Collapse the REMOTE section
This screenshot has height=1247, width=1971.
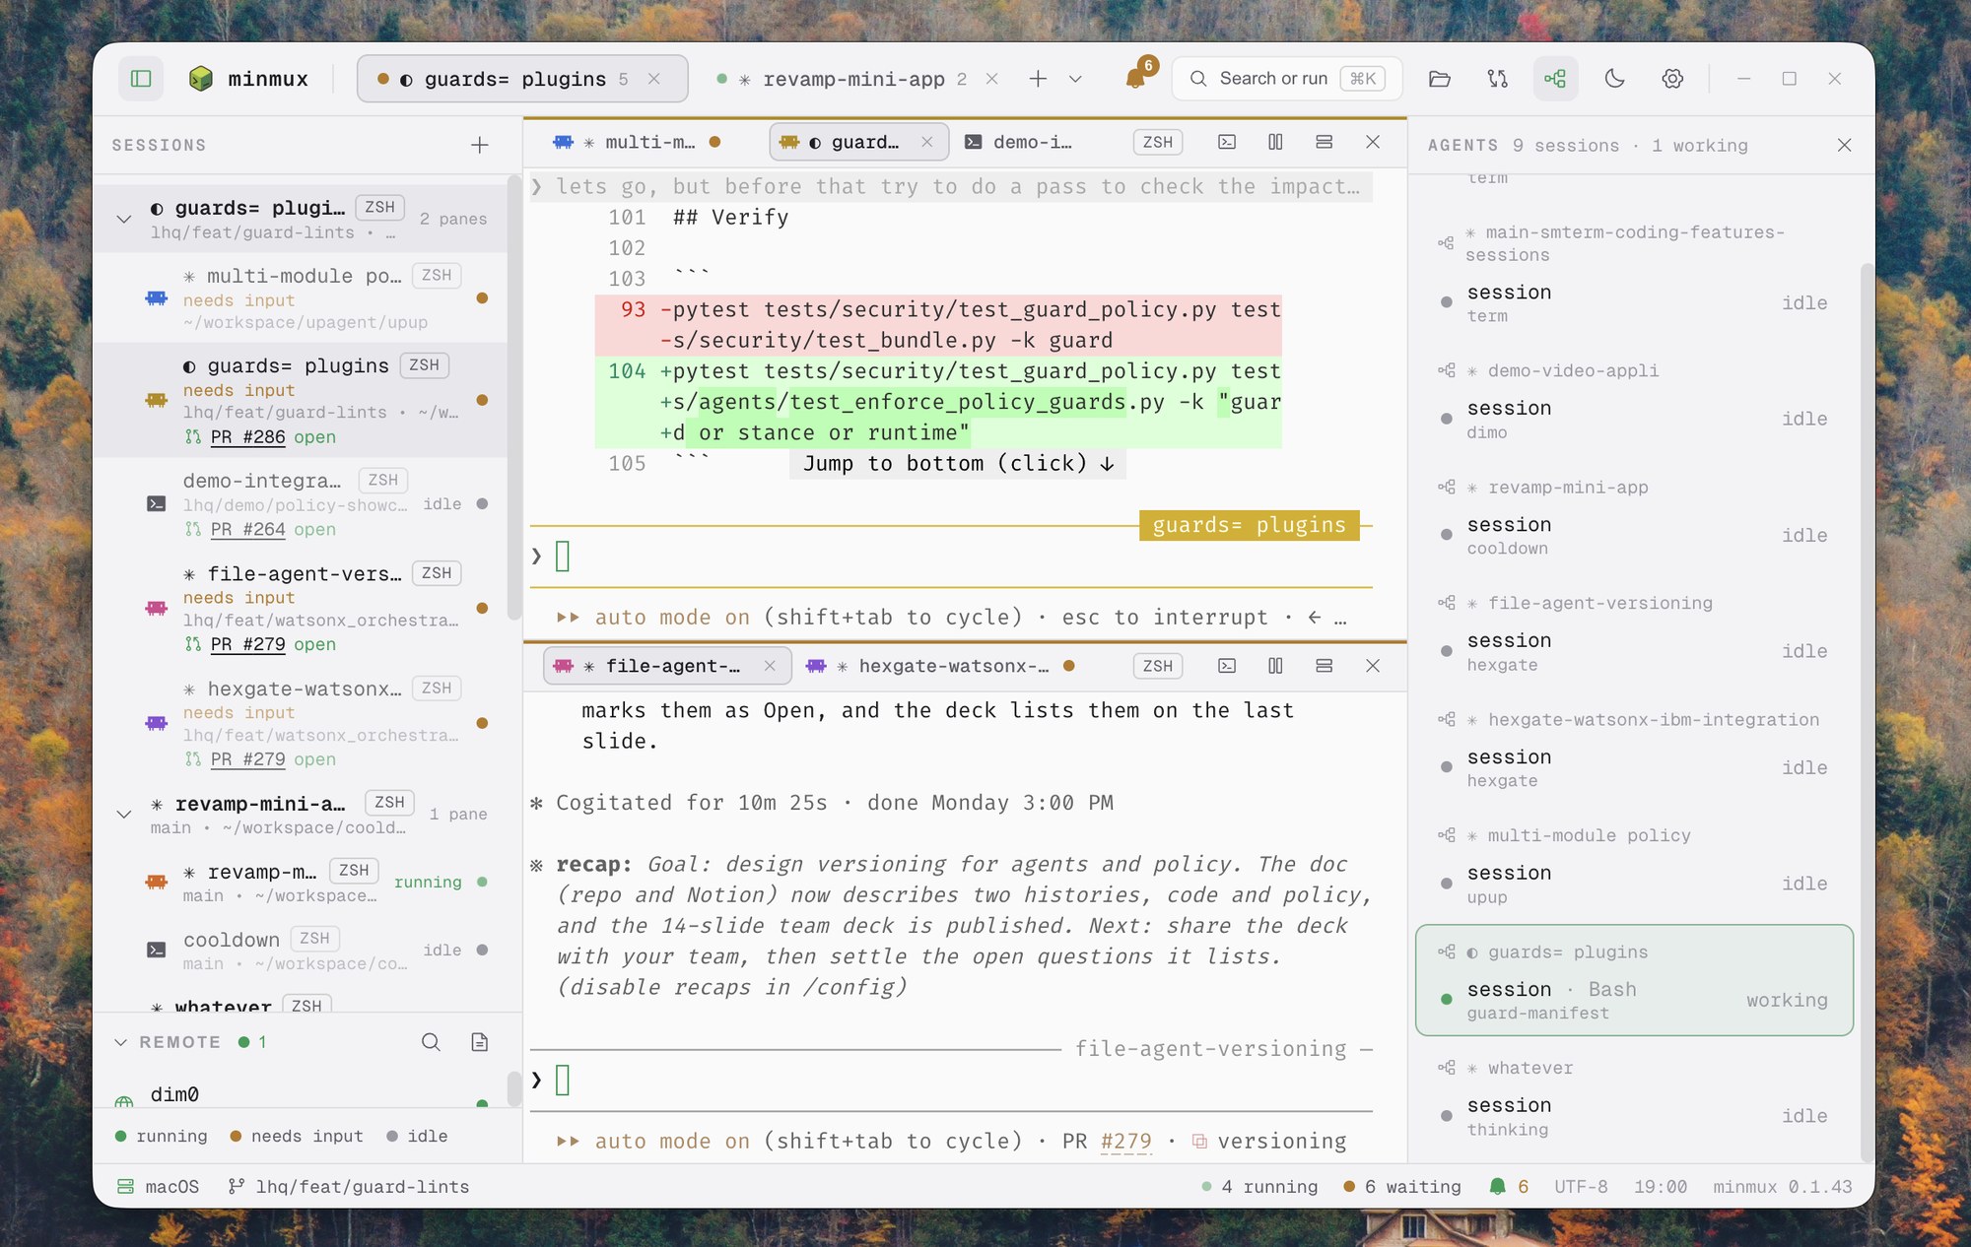[121, 1042]
